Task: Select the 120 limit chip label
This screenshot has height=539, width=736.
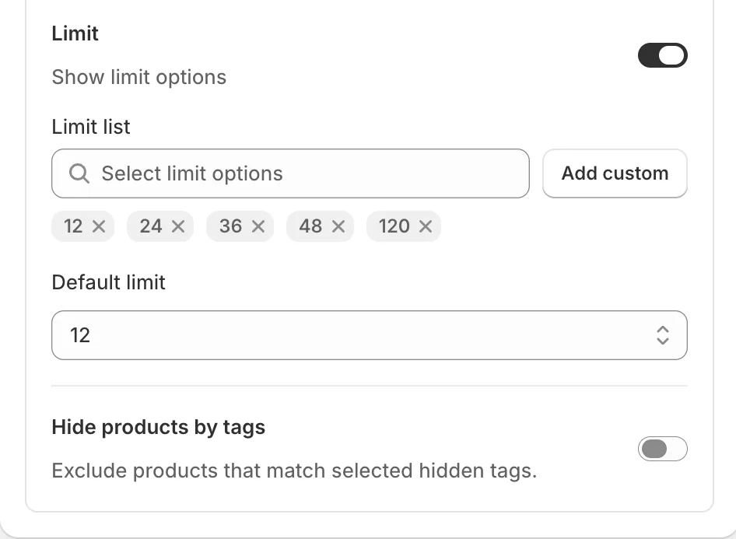Action: pyautogui.click(x=394, y=226)
